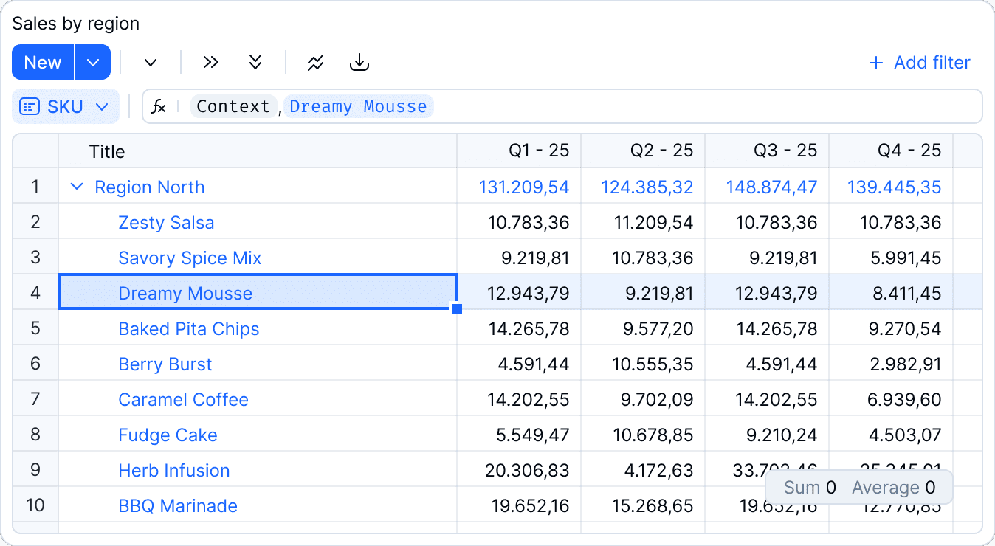The height and width of the screenshot is (546, 995).
Task: Click the fill handle of selected cell
Action: coord(457,309)
